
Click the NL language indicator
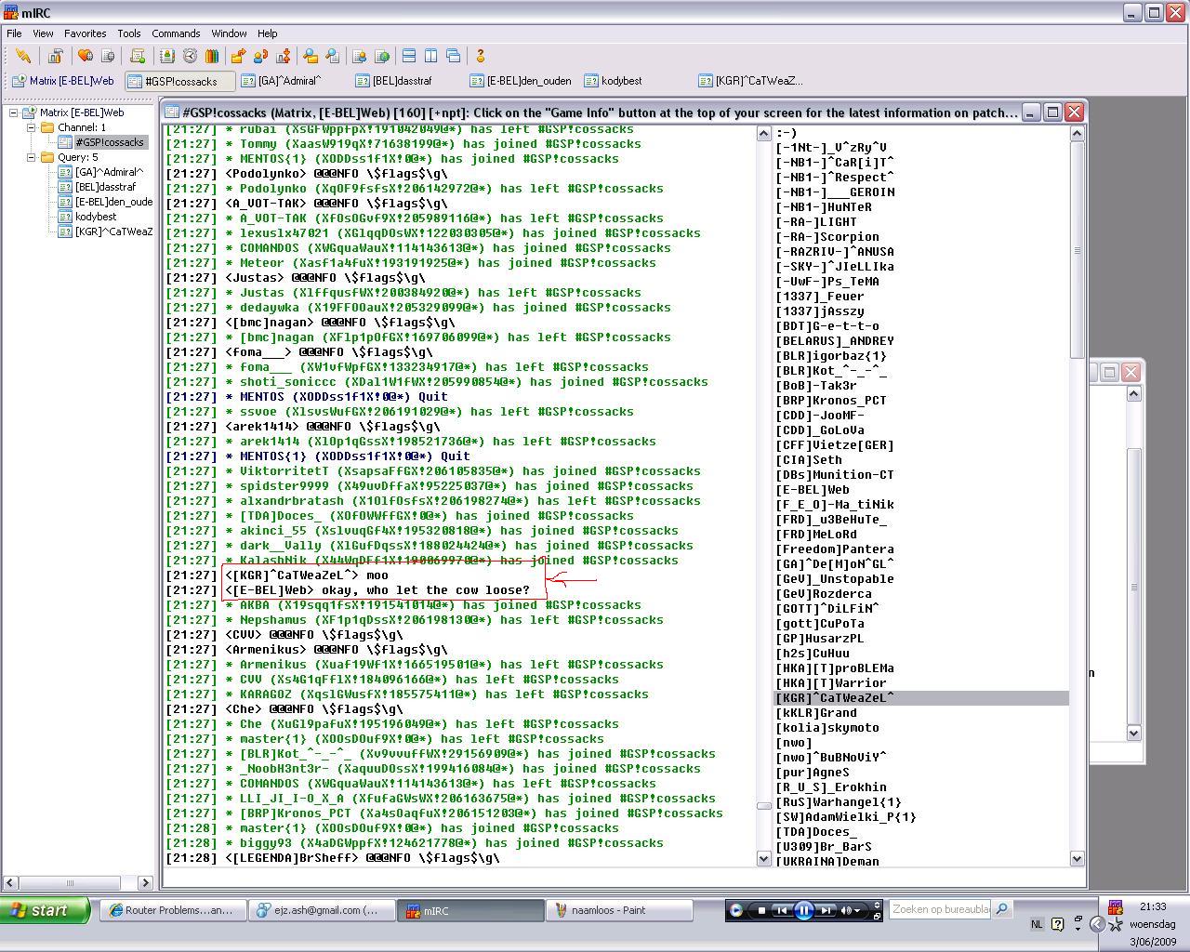(x=1037, y=924)
